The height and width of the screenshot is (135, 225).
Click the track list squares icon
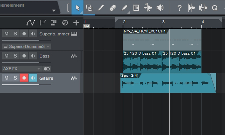[x=53, y=22]
